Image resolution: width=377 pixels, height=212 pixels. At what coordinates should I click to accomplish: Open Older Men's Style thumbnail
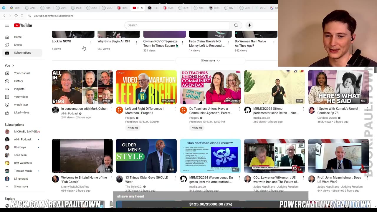[146, 156]
